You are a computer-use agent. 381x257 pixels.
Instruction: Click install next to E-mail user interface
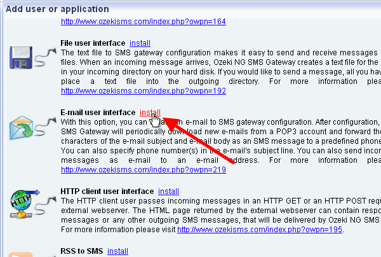(150, 113)
